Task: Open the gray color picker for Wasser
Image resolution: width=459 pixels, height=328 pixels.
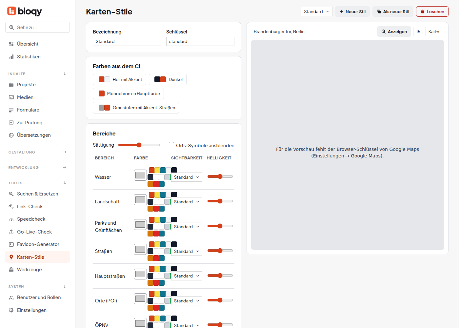Action: pyautogui.click(x=140, y=175)
